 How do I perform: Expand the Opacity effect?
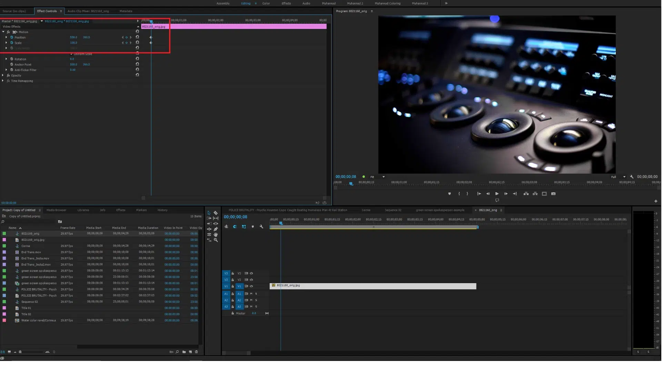[x=3, y=75]
